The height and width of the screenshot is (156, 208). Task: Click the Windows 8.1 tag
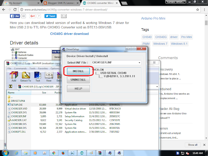click(x=179, y=44)
